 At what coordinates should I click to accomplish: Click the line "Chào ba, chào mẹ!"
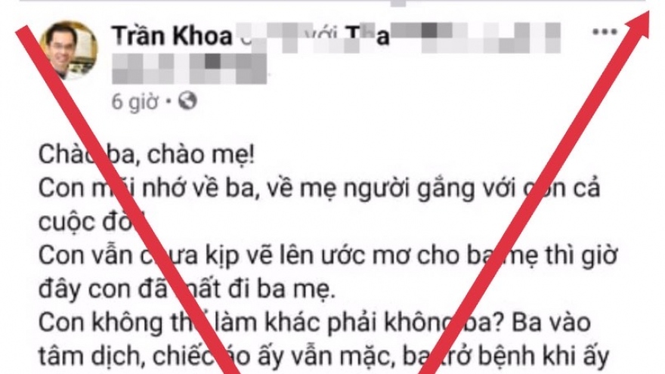tap(147, 154)
